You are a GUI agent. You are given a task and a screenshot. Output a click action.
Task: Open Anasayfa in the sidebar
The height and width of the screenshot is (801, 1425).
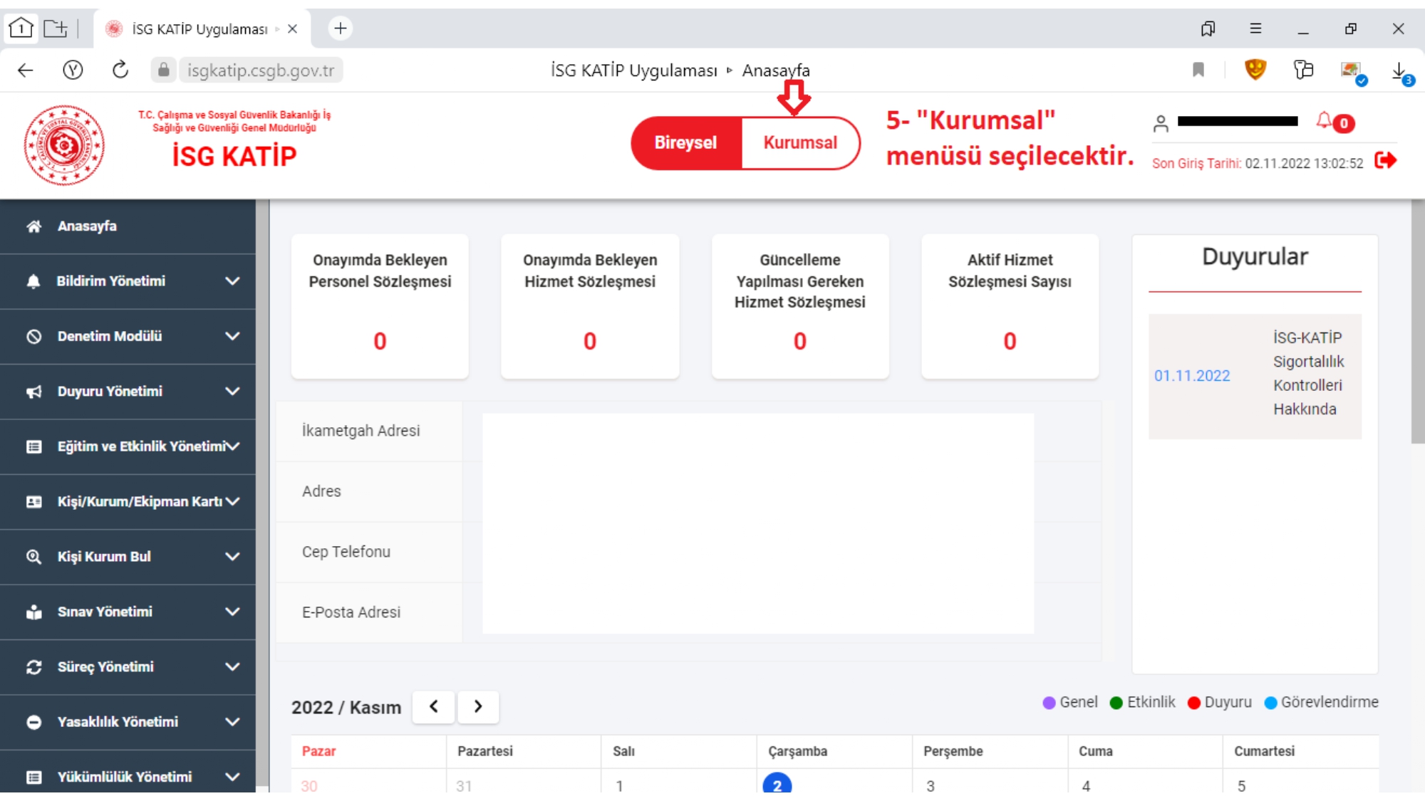click(87, 226)
